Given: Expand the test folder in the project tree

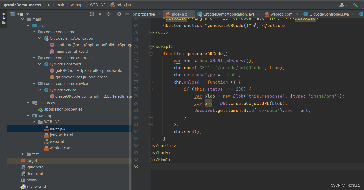Looking at the screenshot, I should (x=23, y=154).
